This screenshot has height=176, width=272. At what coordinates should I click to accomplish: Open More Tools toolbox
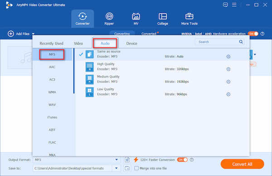[189, 19]
